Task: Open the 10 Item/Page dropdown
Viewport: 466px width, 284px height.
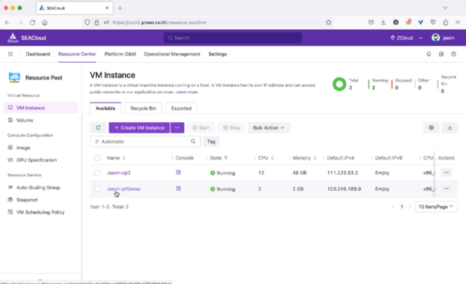Action: pyautogui.click(x=436, y=207)
